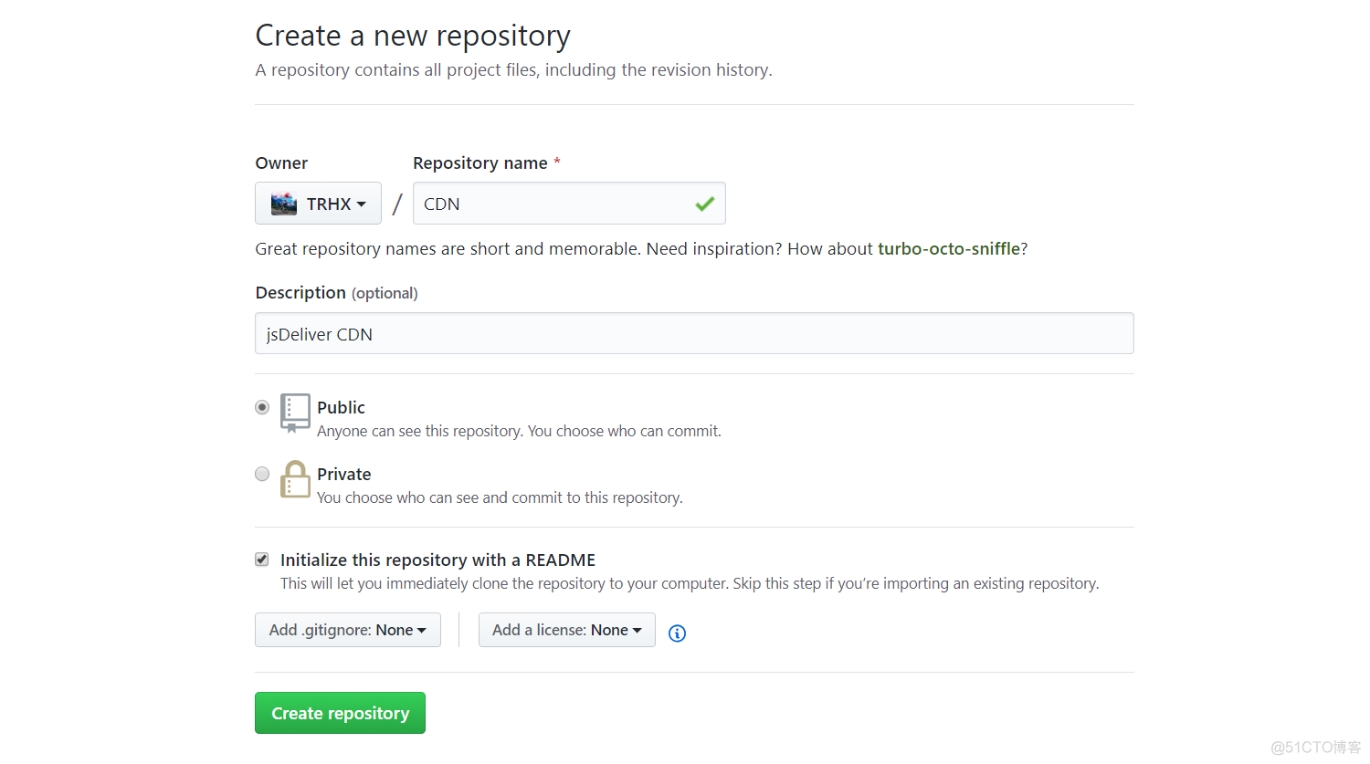Click the green checkmark in repository name field
The width and height of the screenshot is (1370, 764).
point(704,203)
